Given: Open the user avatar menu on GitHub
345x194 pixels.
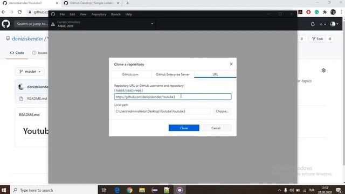Looking at the screenshot, I should [334, 24].
